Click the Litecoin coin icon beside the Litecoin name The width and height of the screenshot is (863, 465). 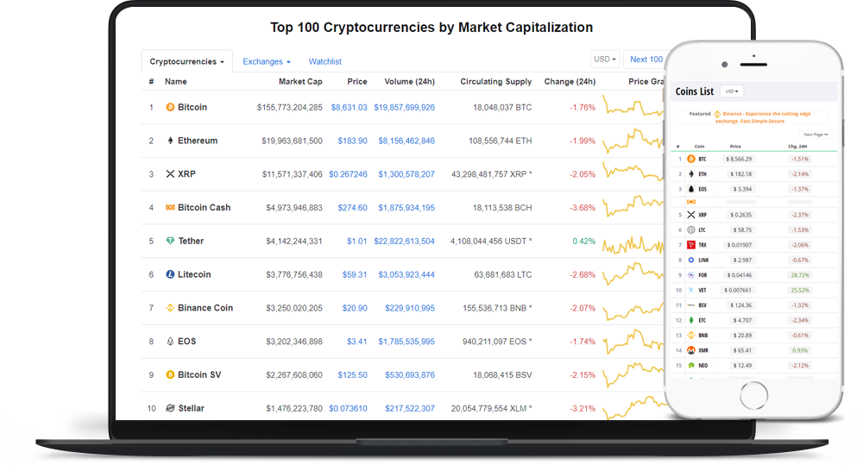[x=170, y=274]
